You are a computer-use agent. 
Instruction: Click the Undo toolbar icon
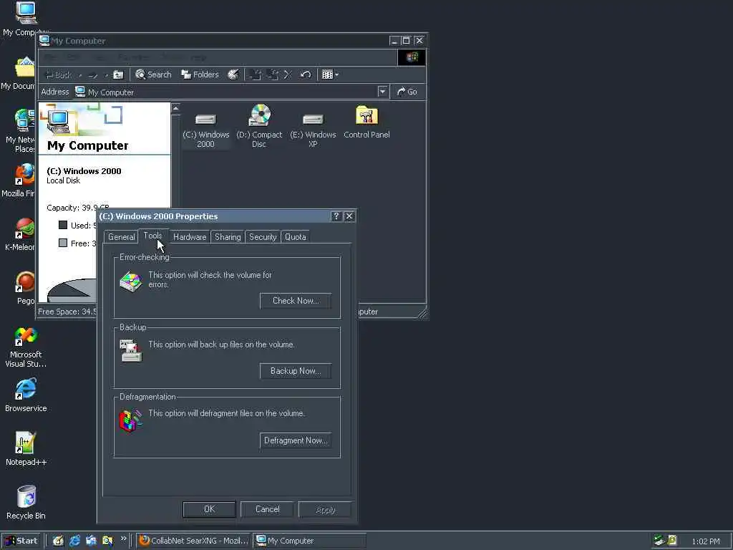[305, 74]
